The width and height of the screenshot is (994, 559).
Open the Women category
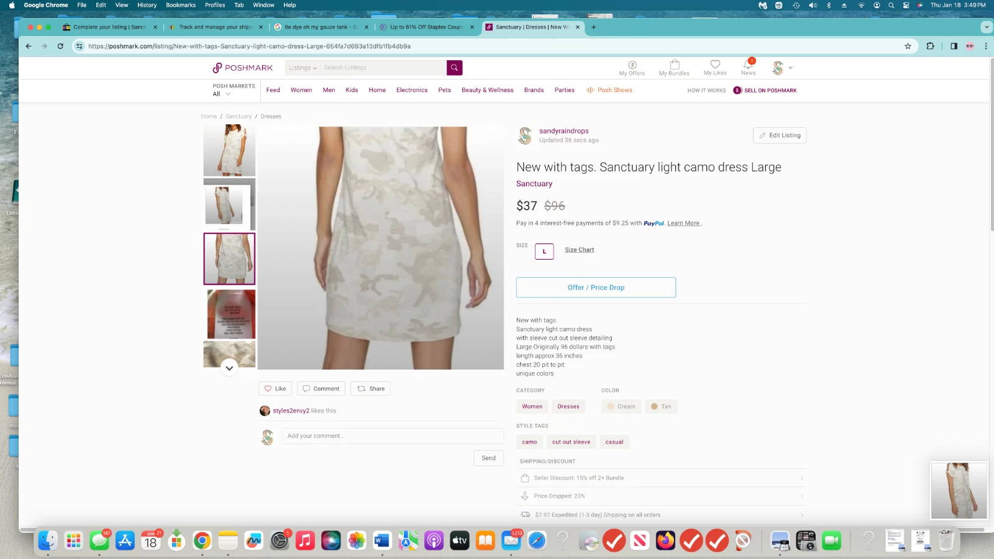click(x=301, y=90)
